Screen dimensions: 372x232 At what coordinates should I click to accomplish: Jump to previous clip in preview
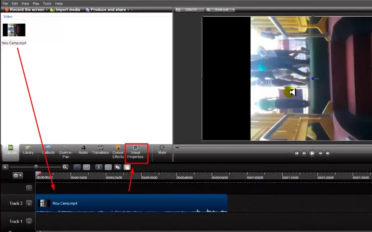pos(297,153)
